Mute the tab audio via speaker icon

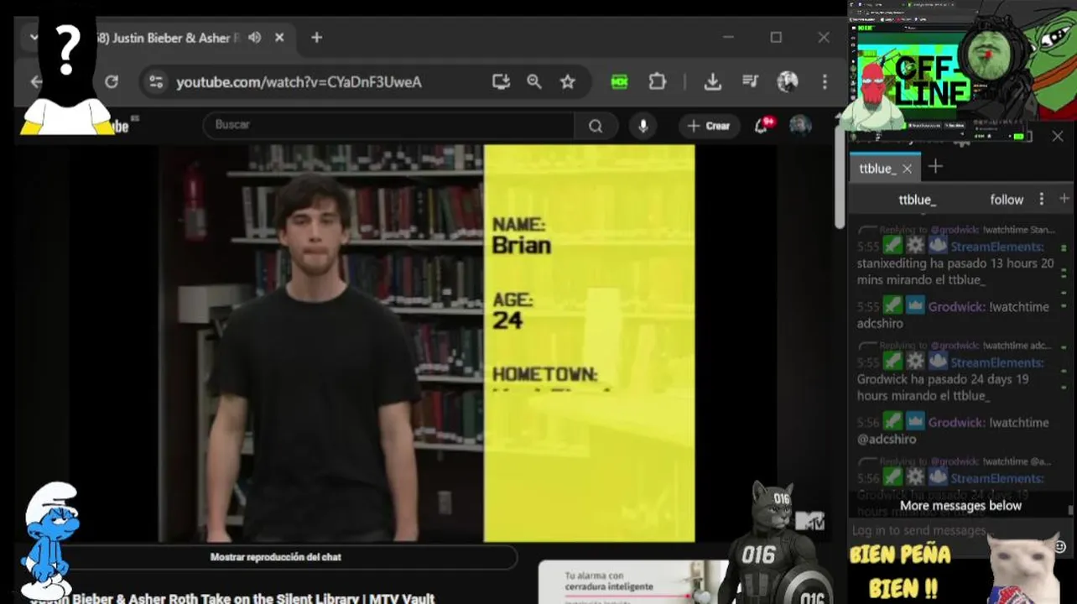255,38
